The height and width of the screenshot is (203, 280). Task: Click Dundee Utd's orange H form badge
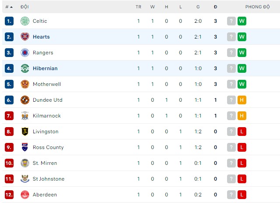[242, 100]
